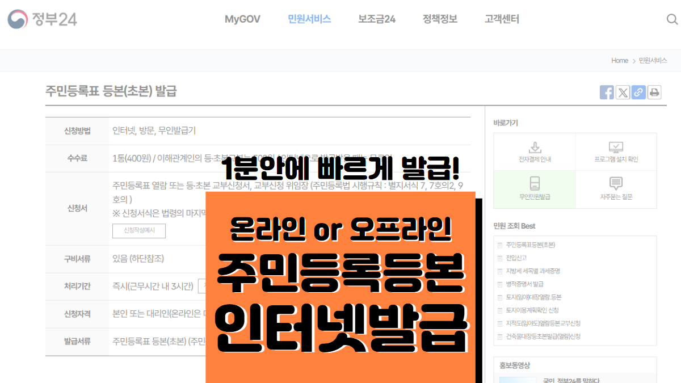Share page on X icon

point(623,92)
